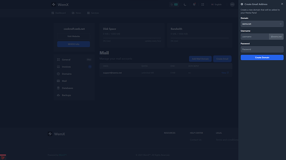The image size is (286, 160).
Task: Close the Create Email Address panel
Action: point(282,4)
